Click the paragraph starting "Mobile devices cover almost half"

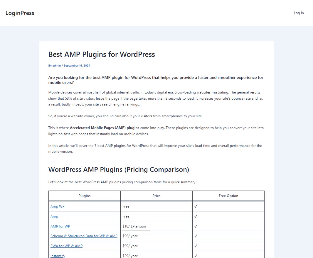coord(156,98)
